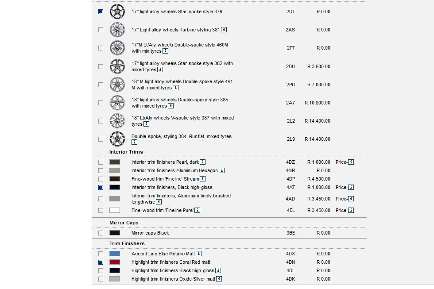Check the Turbine styling 381 wheels box
The image size is (434, 289).
tap(101, 30)
